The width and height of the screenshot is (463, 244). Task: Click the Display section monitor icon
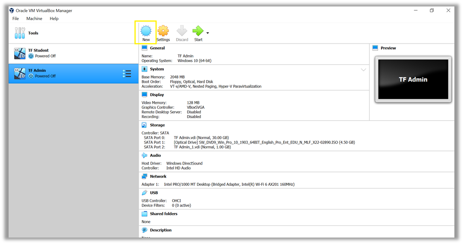click(144, 94)
